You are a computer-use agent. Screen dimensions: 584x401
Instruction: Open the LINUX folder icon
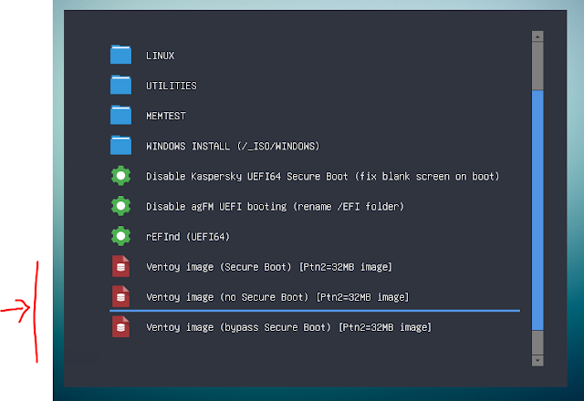(x=120, y=55)
